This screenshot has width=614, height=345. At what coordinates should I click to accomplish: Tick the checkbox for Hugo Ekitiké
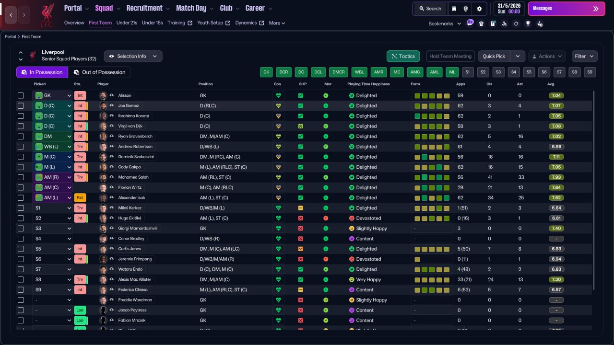[x=21, y=218]
